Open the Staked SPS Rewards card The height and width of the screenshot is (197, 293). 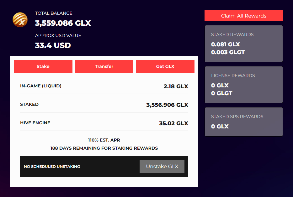tap(243, 122)
